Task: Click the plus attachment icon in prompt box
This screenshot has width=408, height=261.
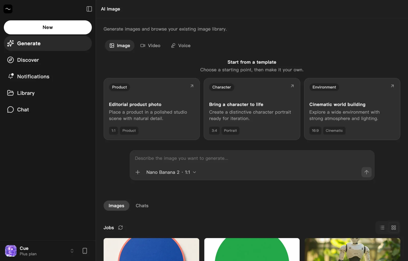Action: point(138,172)
